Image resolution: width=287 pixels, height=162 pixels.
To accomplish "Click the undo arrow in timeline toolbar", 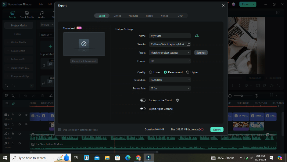I will 25,96.
